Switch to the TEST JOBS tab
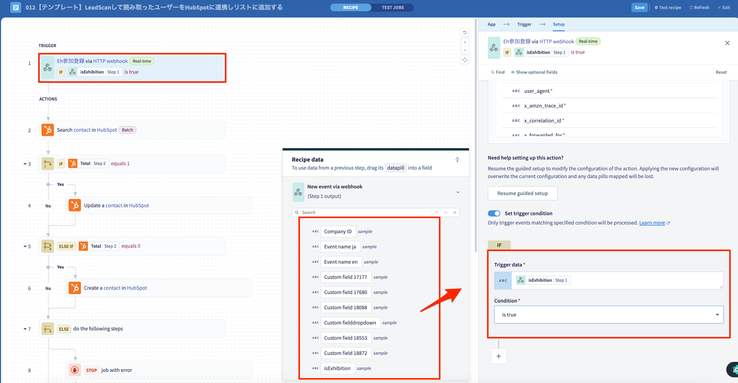The width and height of the screenshot is (738, 383). [393, 7]
